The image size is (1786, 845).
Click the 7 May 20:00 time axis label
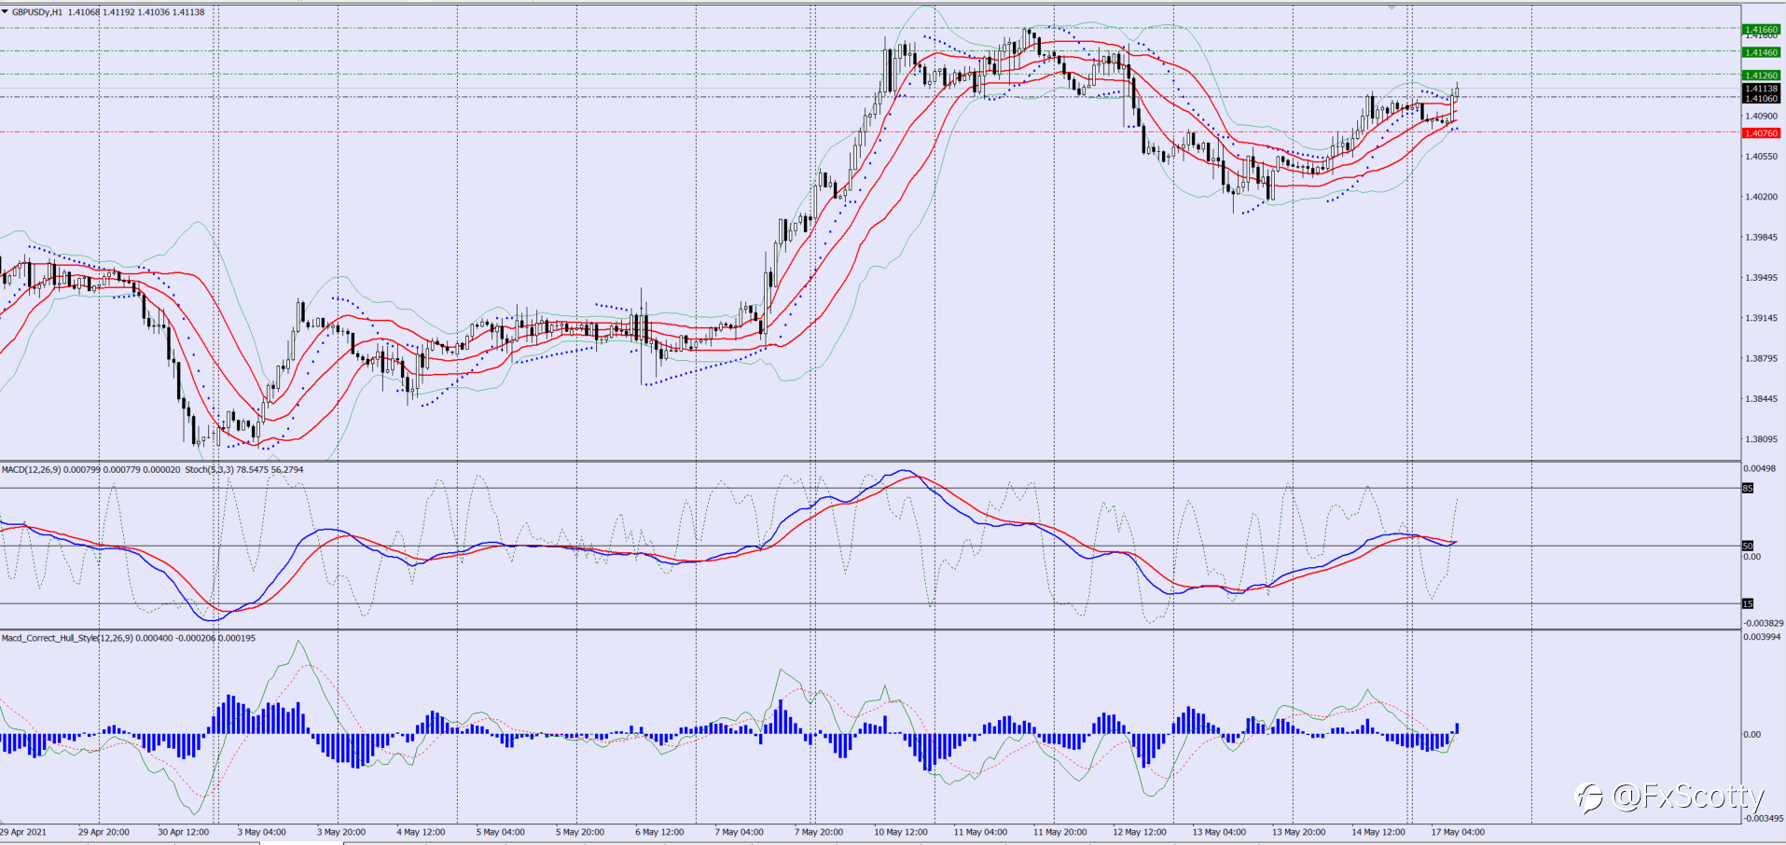coord(819,832)
